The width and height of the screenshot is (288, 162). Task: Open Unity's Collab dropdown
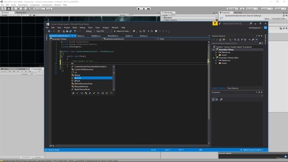(232, 9)
